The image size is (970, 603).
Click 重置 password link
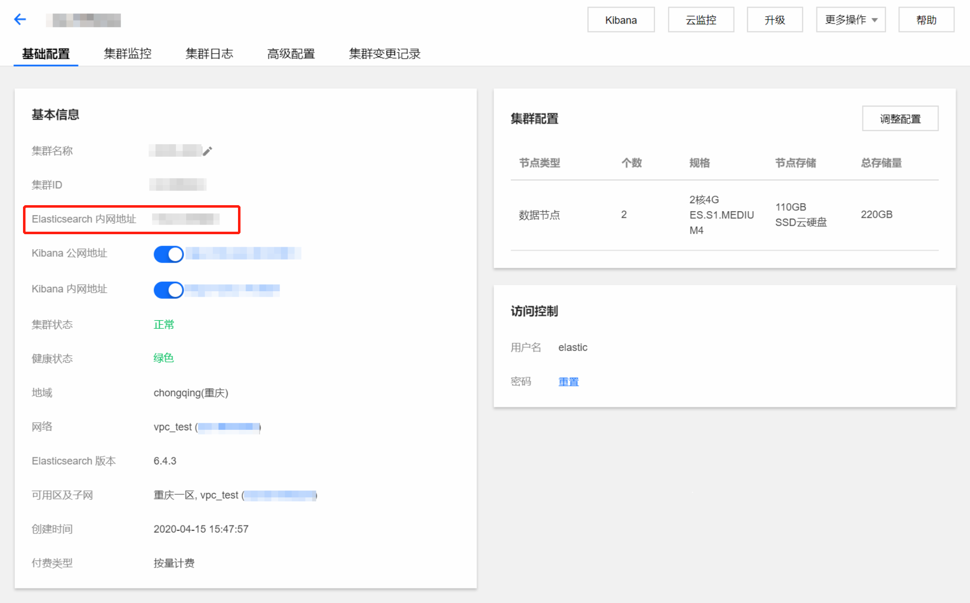[568, 382]
